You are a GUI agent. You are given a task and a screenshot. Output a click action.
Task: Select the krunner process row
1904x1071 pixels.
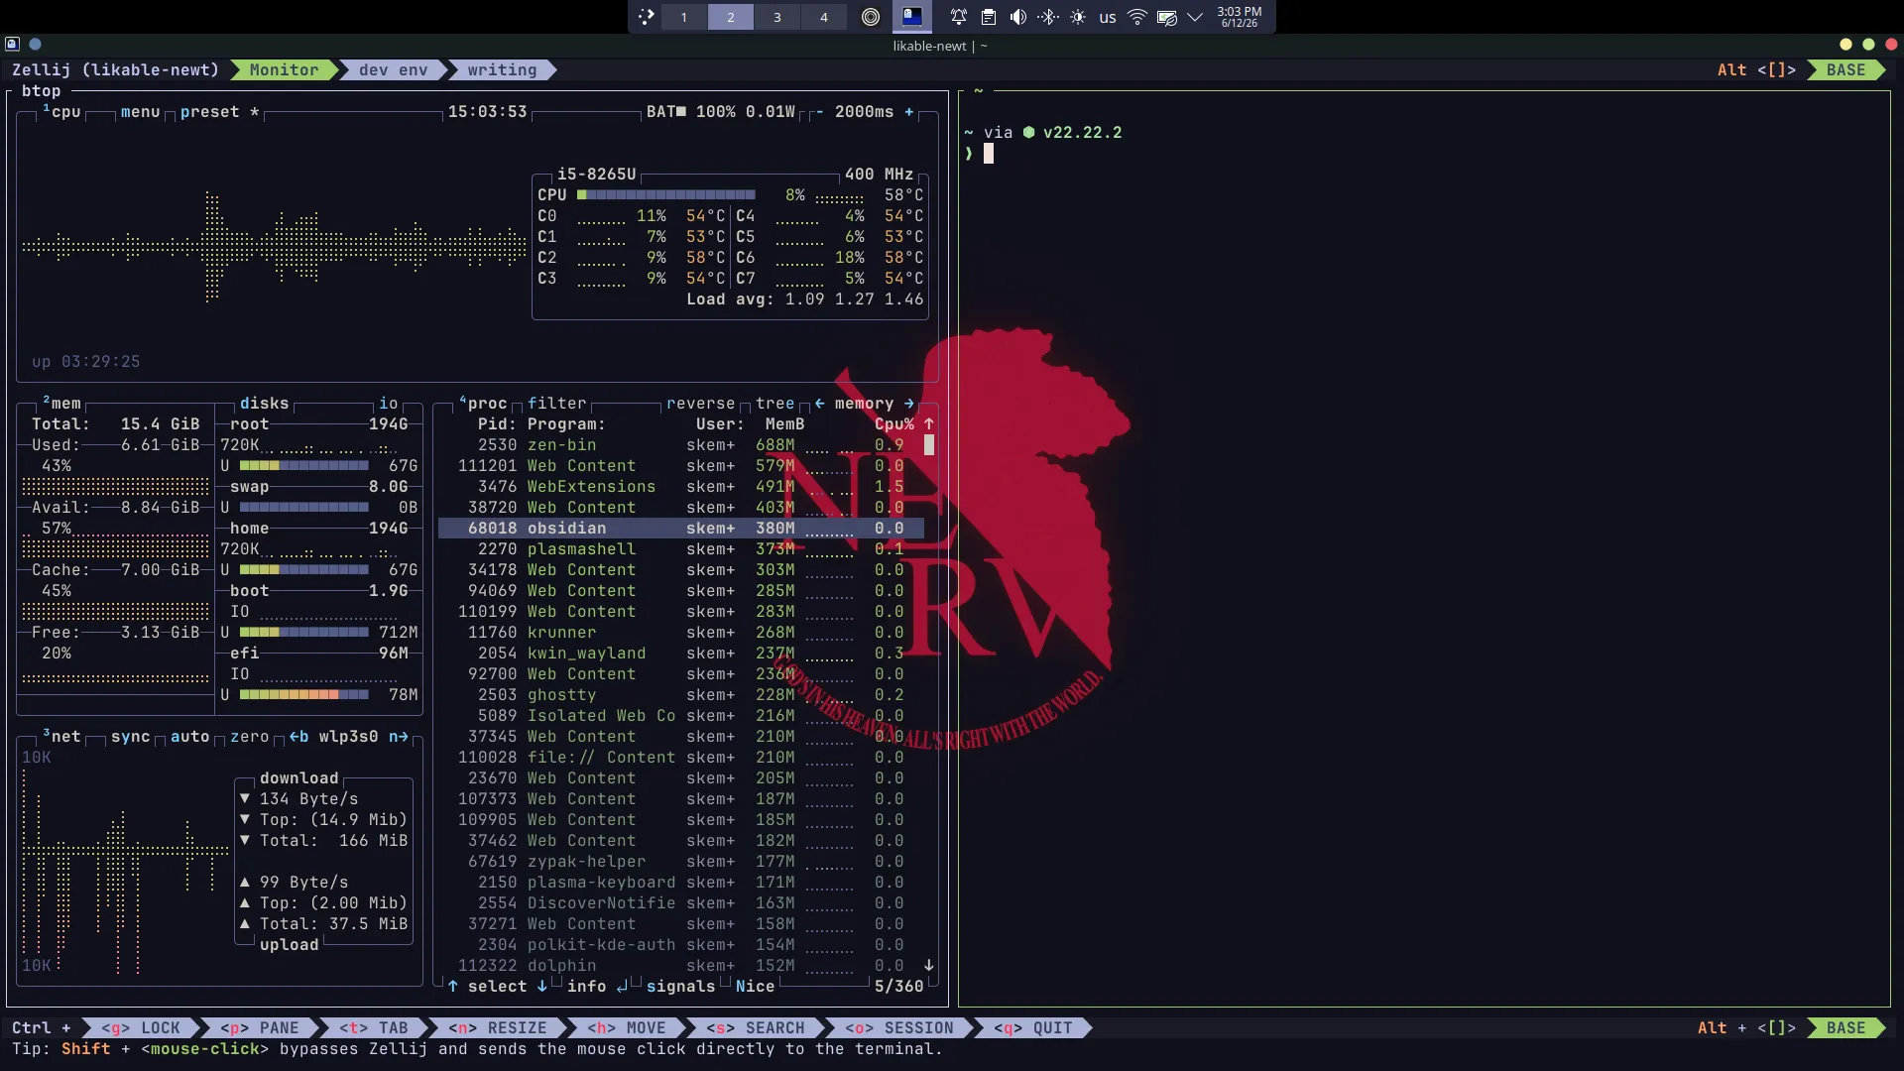(x=681, y=633)
